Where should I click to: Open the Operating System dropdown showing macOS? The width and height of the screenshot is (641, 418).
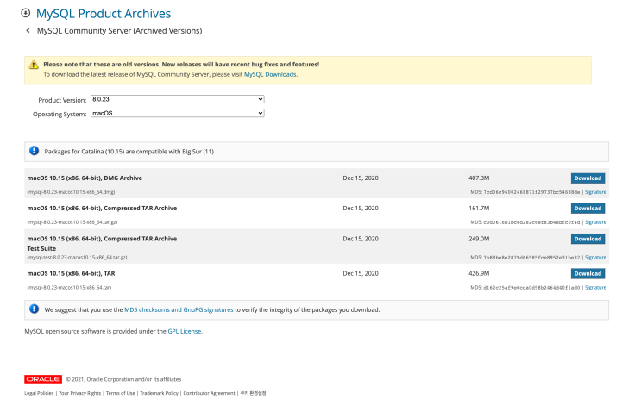pyautogui.click(x=178, y=113)
